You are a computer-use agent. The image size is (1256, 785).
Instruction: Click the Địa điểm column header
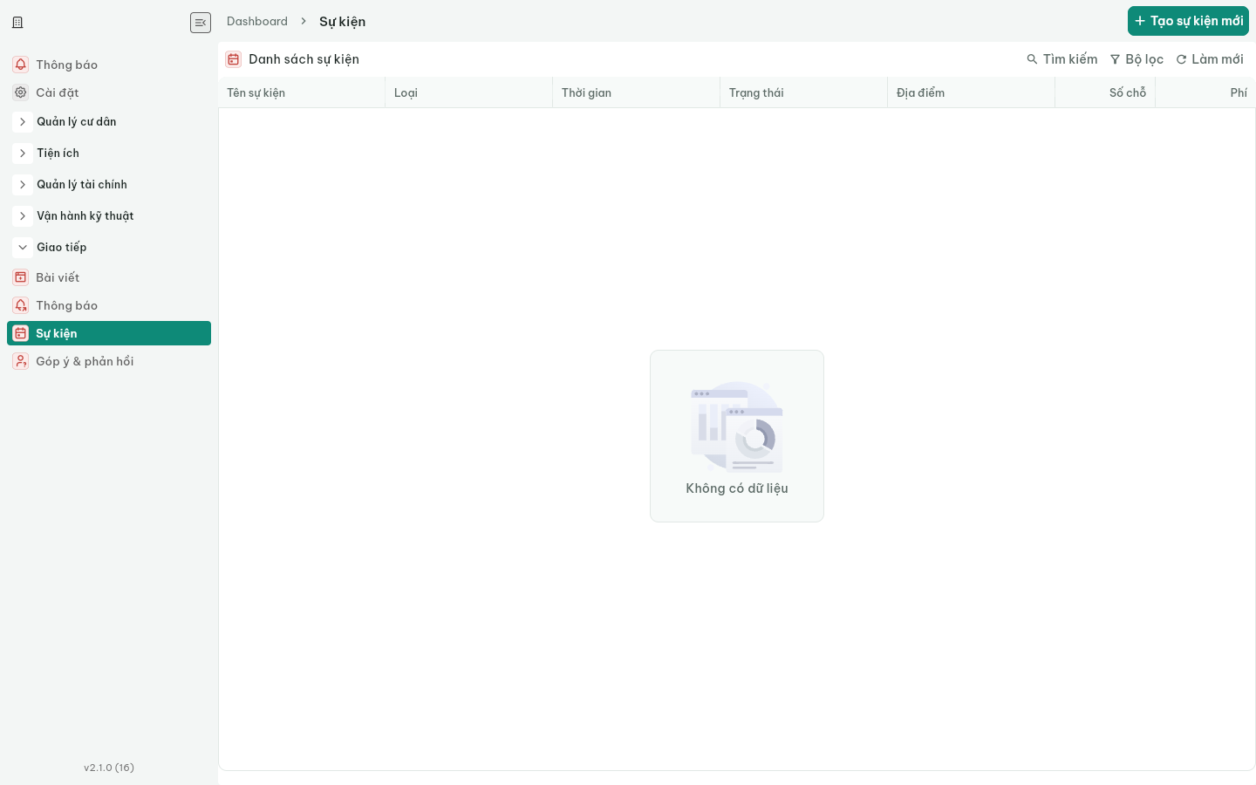(x=972, y=92)
